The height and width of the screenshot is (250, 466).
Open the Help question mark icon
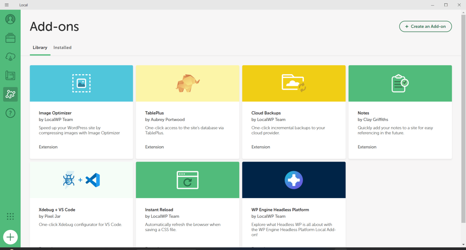click(x=10, y=113)
